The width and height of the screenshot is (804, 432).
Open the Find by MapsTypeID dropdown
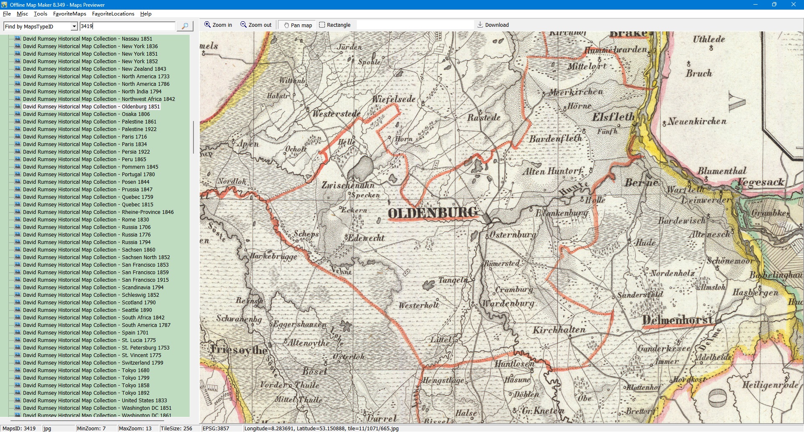pyautogui.click(x=74, y=26)
